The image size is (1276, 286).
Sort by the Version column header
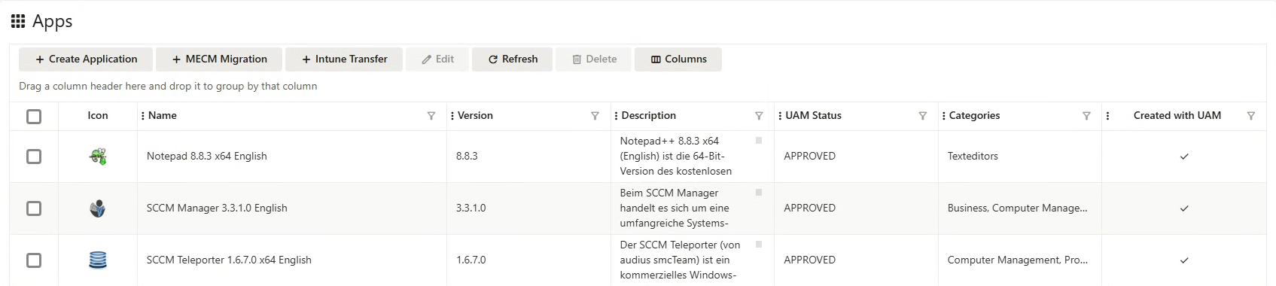pos(475,116)
